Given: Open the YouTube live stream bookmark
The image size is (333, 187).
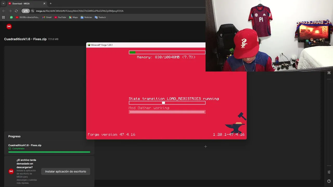Looking at the screenshot, I should 27,17.
